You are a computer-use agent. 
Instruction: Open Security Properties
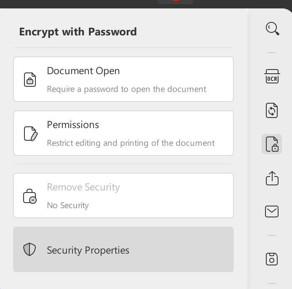88,250
